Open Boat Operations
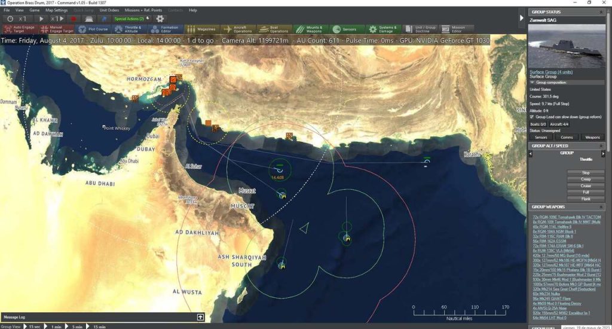 coord(274,29)
